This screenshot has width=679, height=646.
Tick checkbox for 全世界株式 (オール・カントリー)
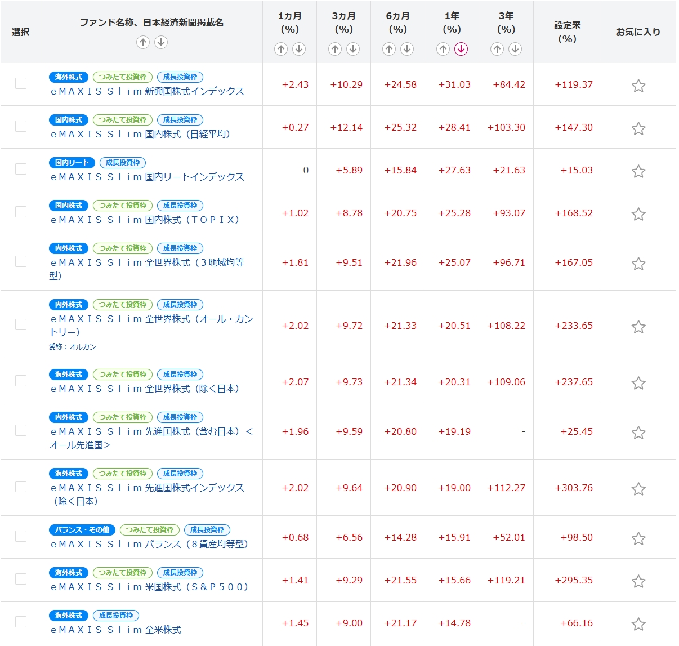tap(21, 324)
